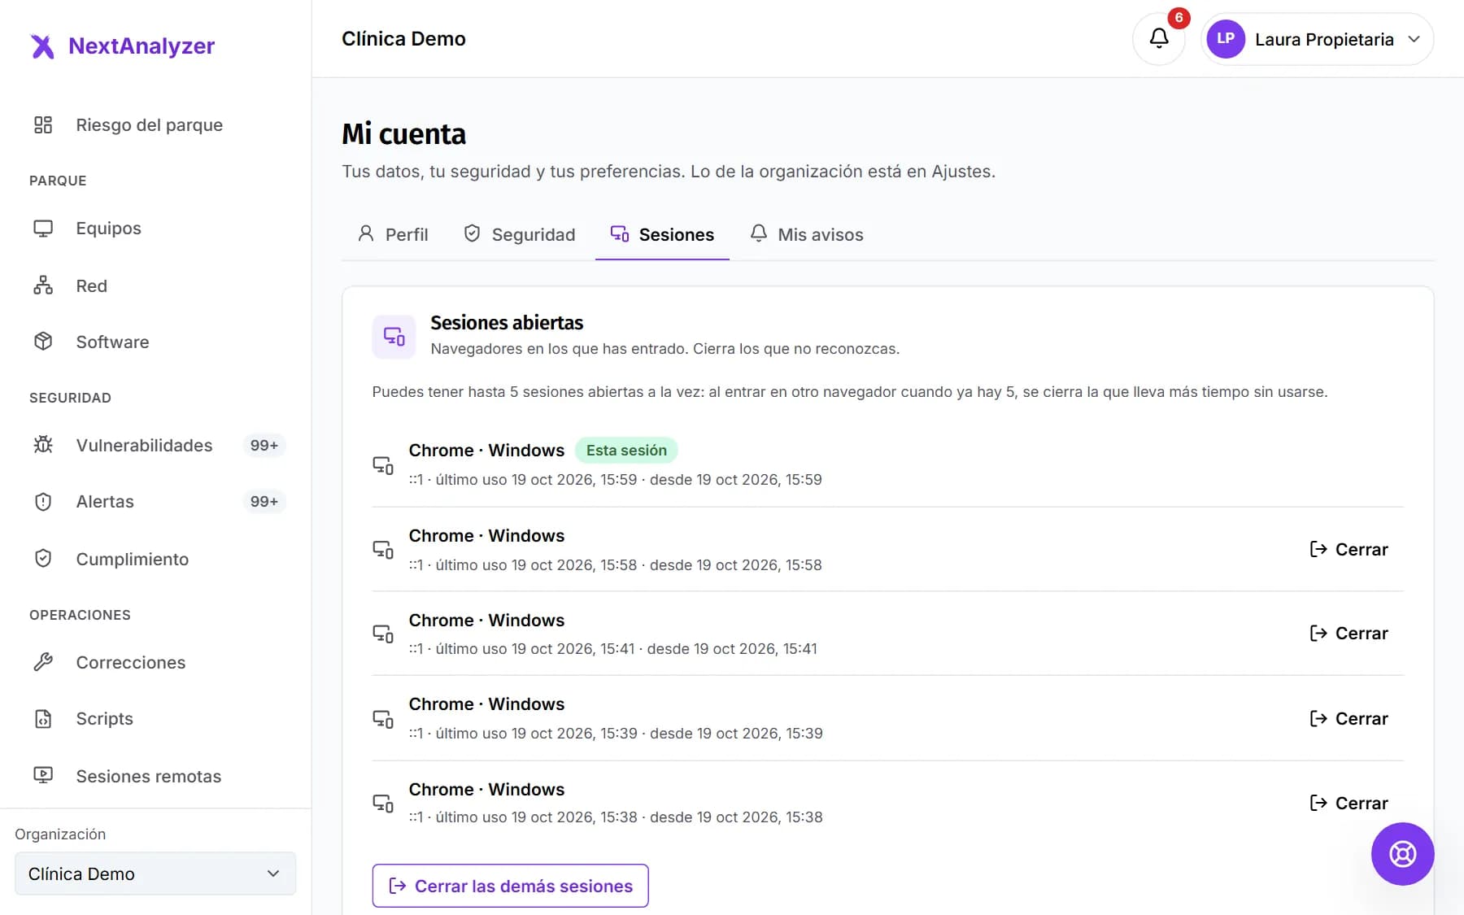Click the Mi cuenta heading
The height and width of the screenshot is (915, 1464).
point(404,134)
